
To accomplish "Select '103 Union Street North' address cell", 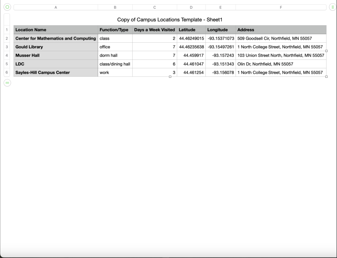I will [x=281, y=55].
